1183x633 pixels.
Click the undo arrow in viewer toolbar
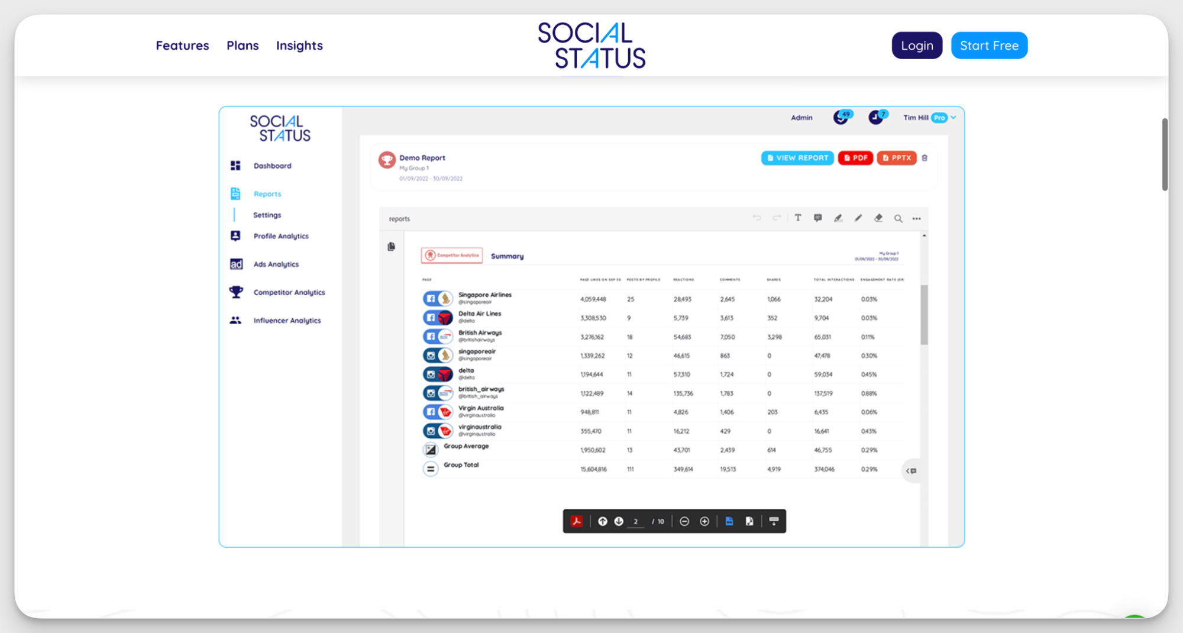[x=757, y=218]
